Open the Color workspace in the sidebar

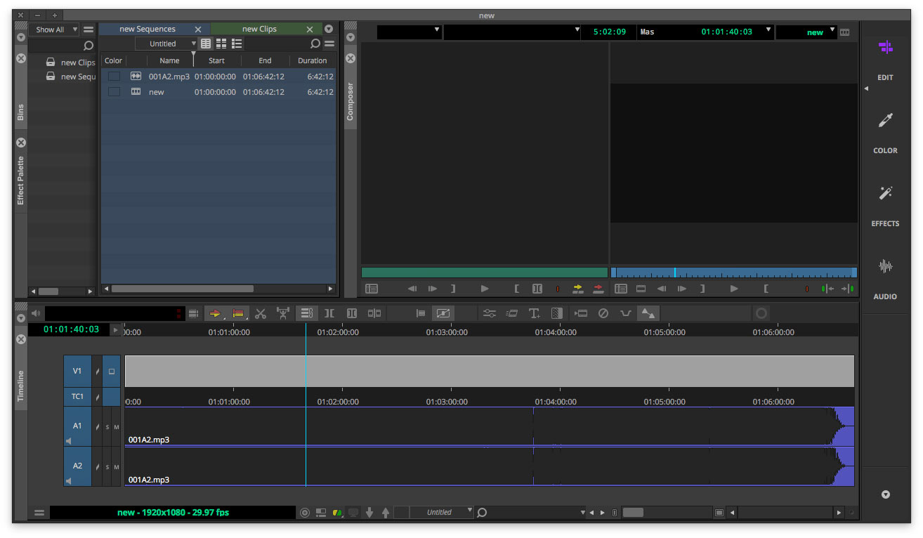(x=885, y=132)
